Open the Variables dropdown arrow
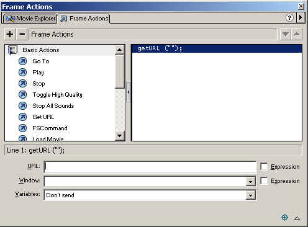 [x=250, y=195]
